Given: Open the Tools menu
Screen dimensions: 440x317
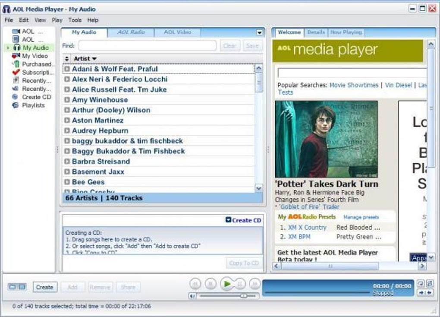Looking at the screenshot, I should click(x=75, y=20).
